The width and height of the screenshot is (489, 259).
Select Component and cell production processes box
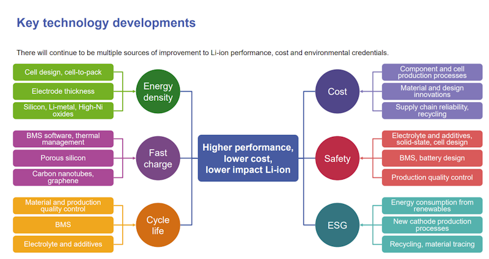pyautogui.click(x=432, y=72)
